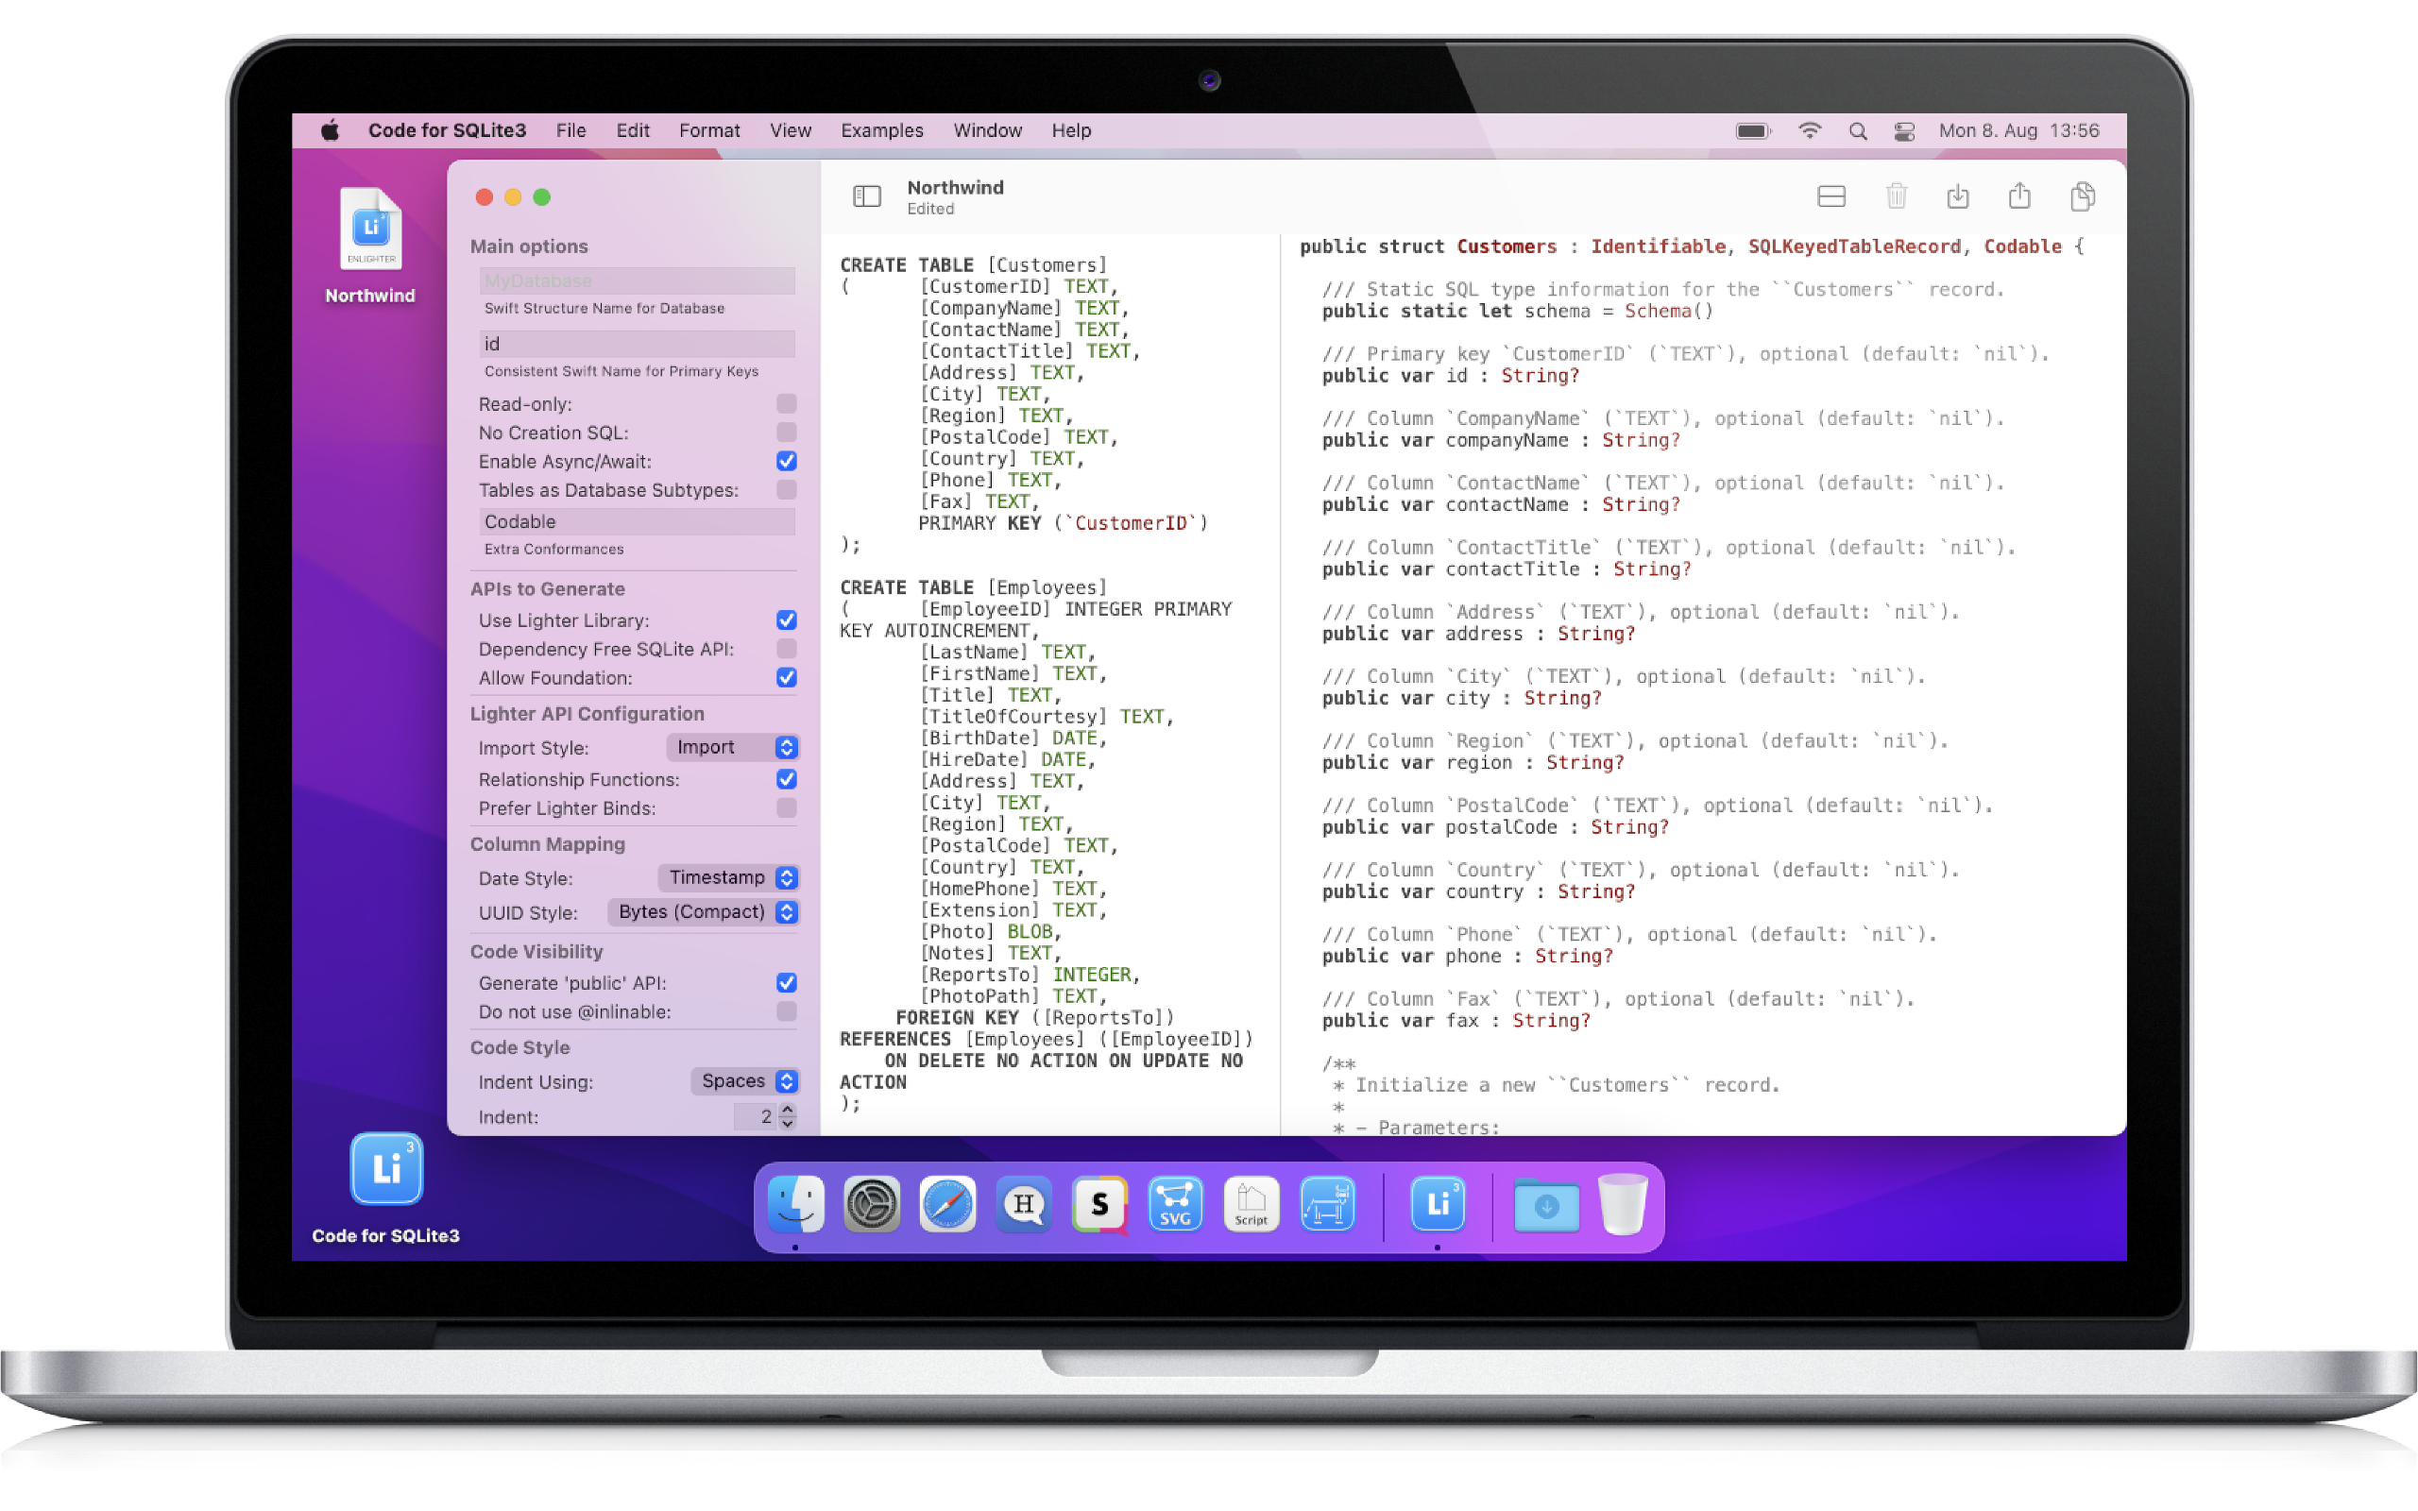This screenshot has width=2418, height=1511.
Task: Open the Code for SQLite3 app menu
Action: (447, 131)
